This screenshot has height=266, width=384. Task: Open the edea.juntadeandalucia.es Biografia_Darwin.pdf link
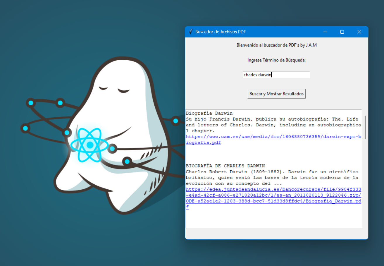tap(273, 198)
